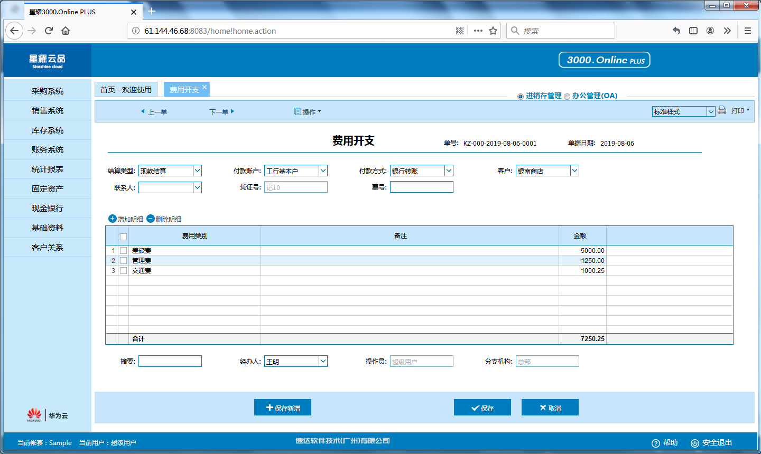Bookmark page with the star icon
Image resolution: width=761 pixels, height=454 pixels.
click(493, 31)
